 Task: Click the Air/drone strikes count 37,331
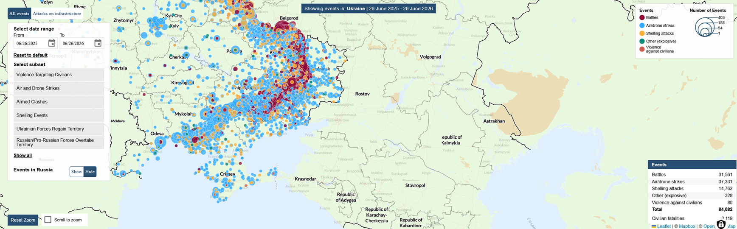click(725, 182)
